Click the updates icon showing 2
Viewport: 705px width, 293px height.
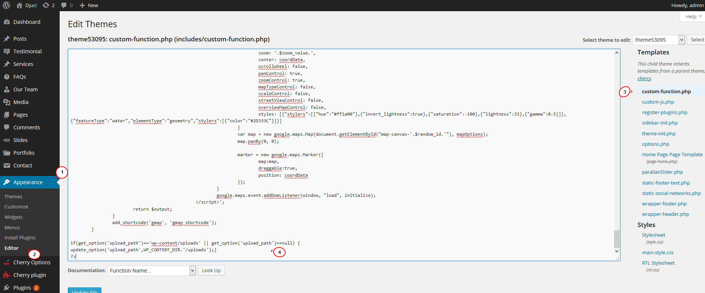[x=46, y=5]
